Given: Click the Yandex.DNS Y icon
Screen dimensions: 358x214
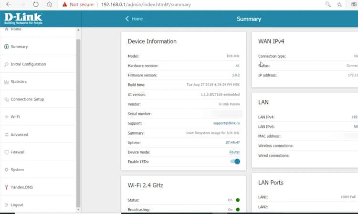Looking at the screenshot, I should click(6, 187).
